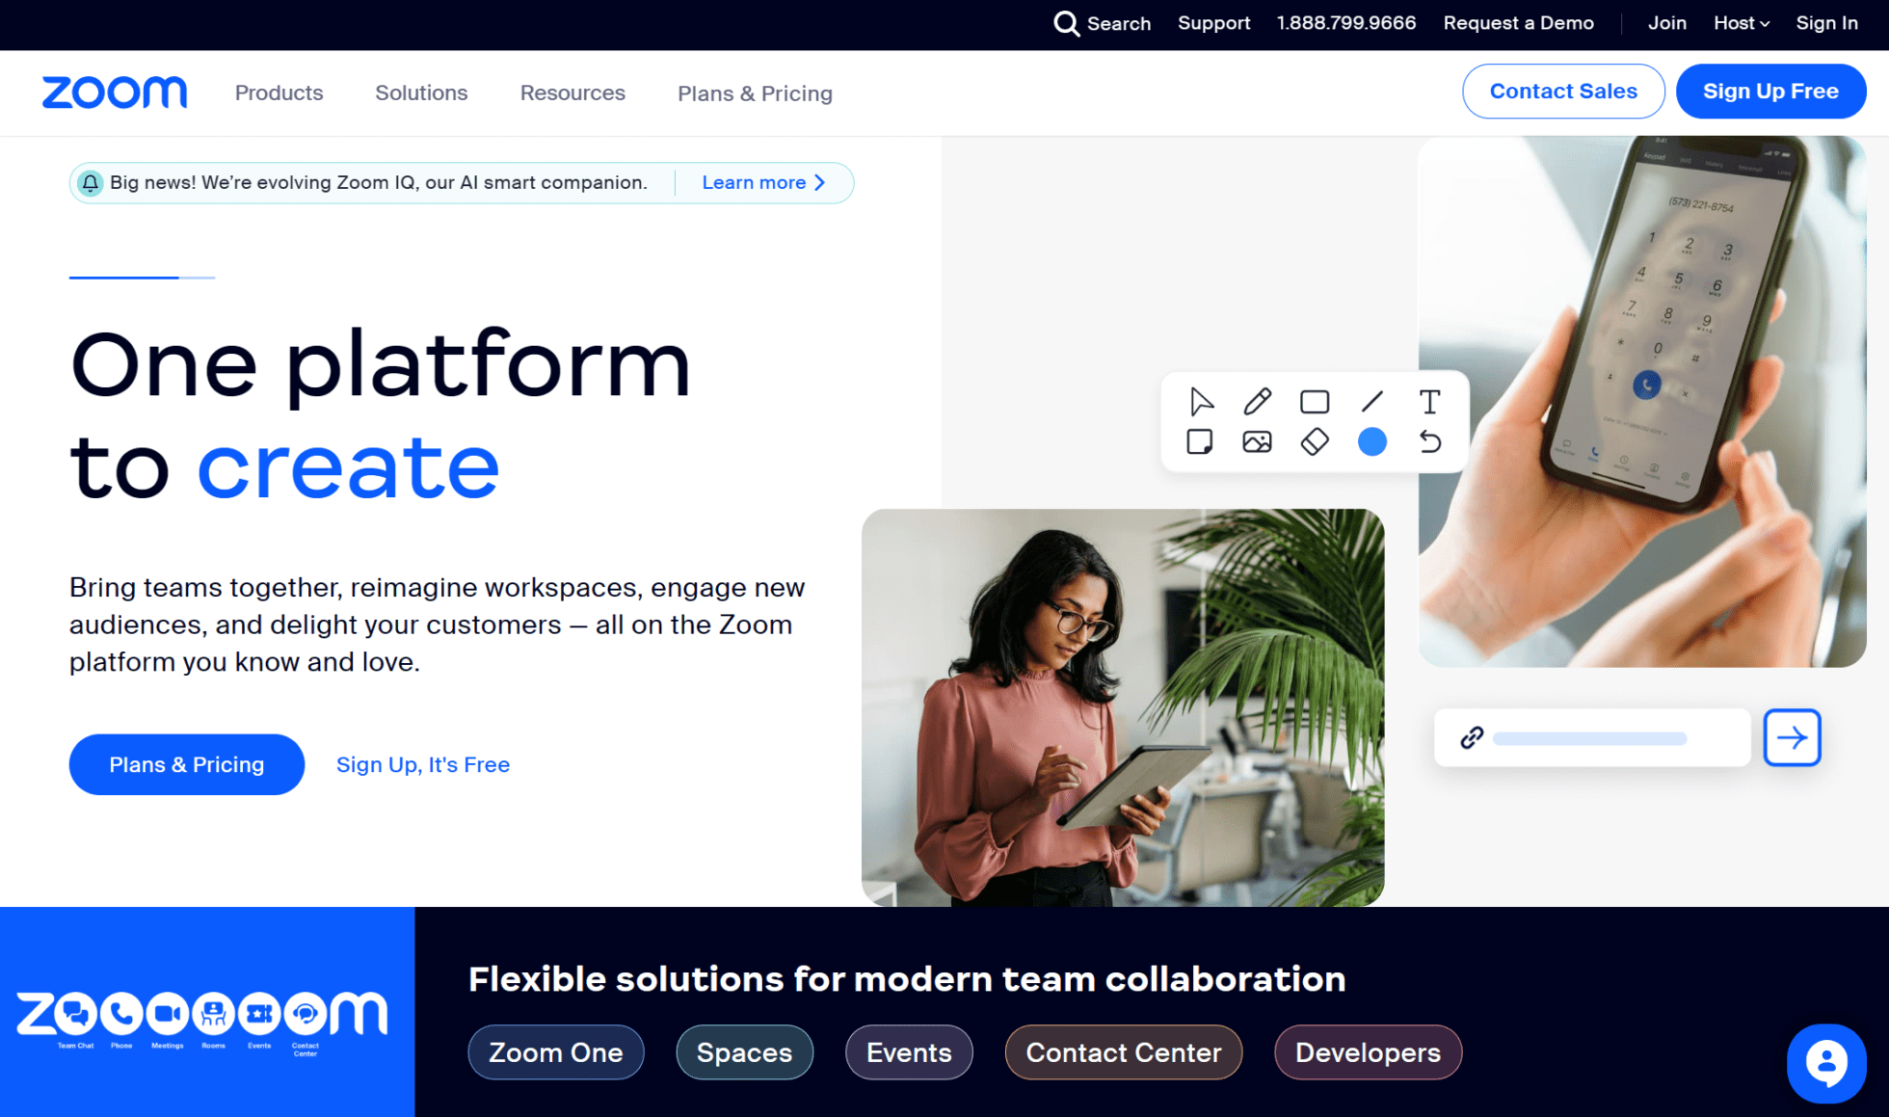1889x1117 pixels.
Task: Click the Zoom One solutions tab
Action: tap(557, 1051)
